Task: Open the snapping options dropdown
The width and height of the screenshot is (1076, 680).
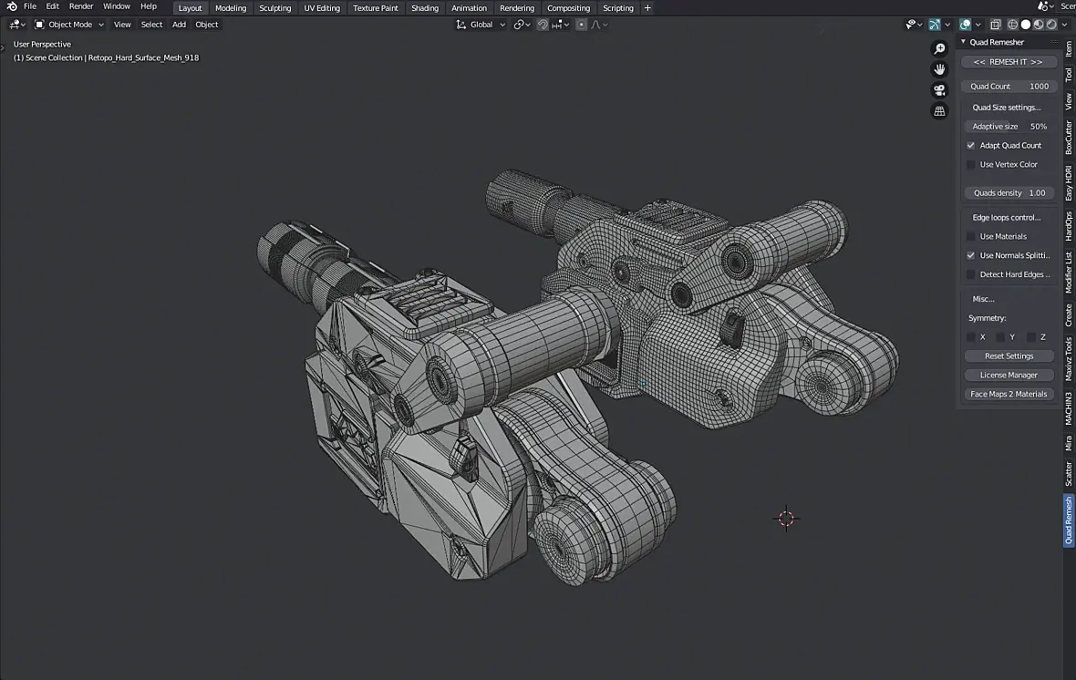Action: pos(561,25)
